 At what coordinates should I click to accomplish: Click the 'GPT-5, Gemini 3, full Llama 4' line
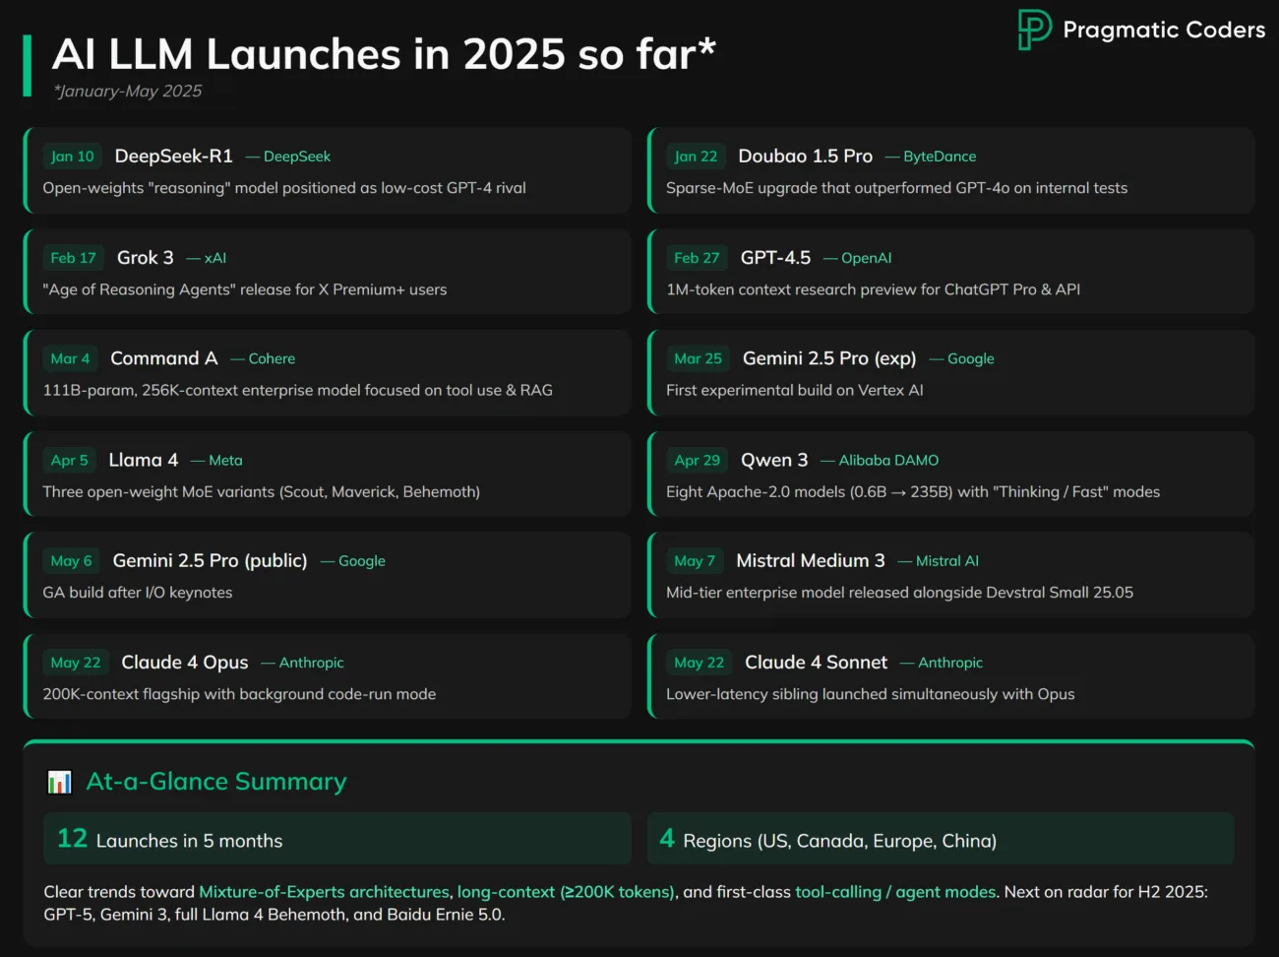pyautogui.click(x=274, y=915)
